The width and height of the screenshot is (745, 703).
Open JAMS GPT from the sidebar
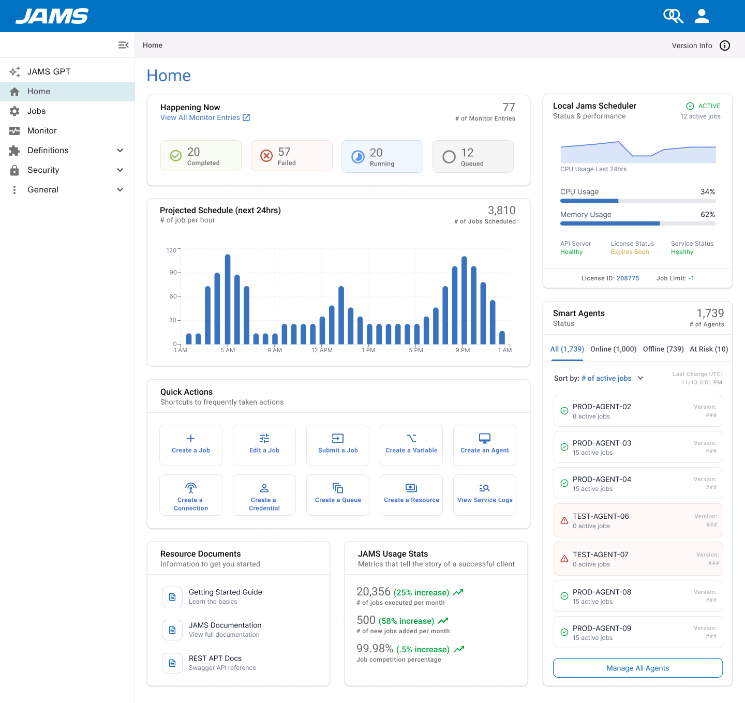[49, 71]
